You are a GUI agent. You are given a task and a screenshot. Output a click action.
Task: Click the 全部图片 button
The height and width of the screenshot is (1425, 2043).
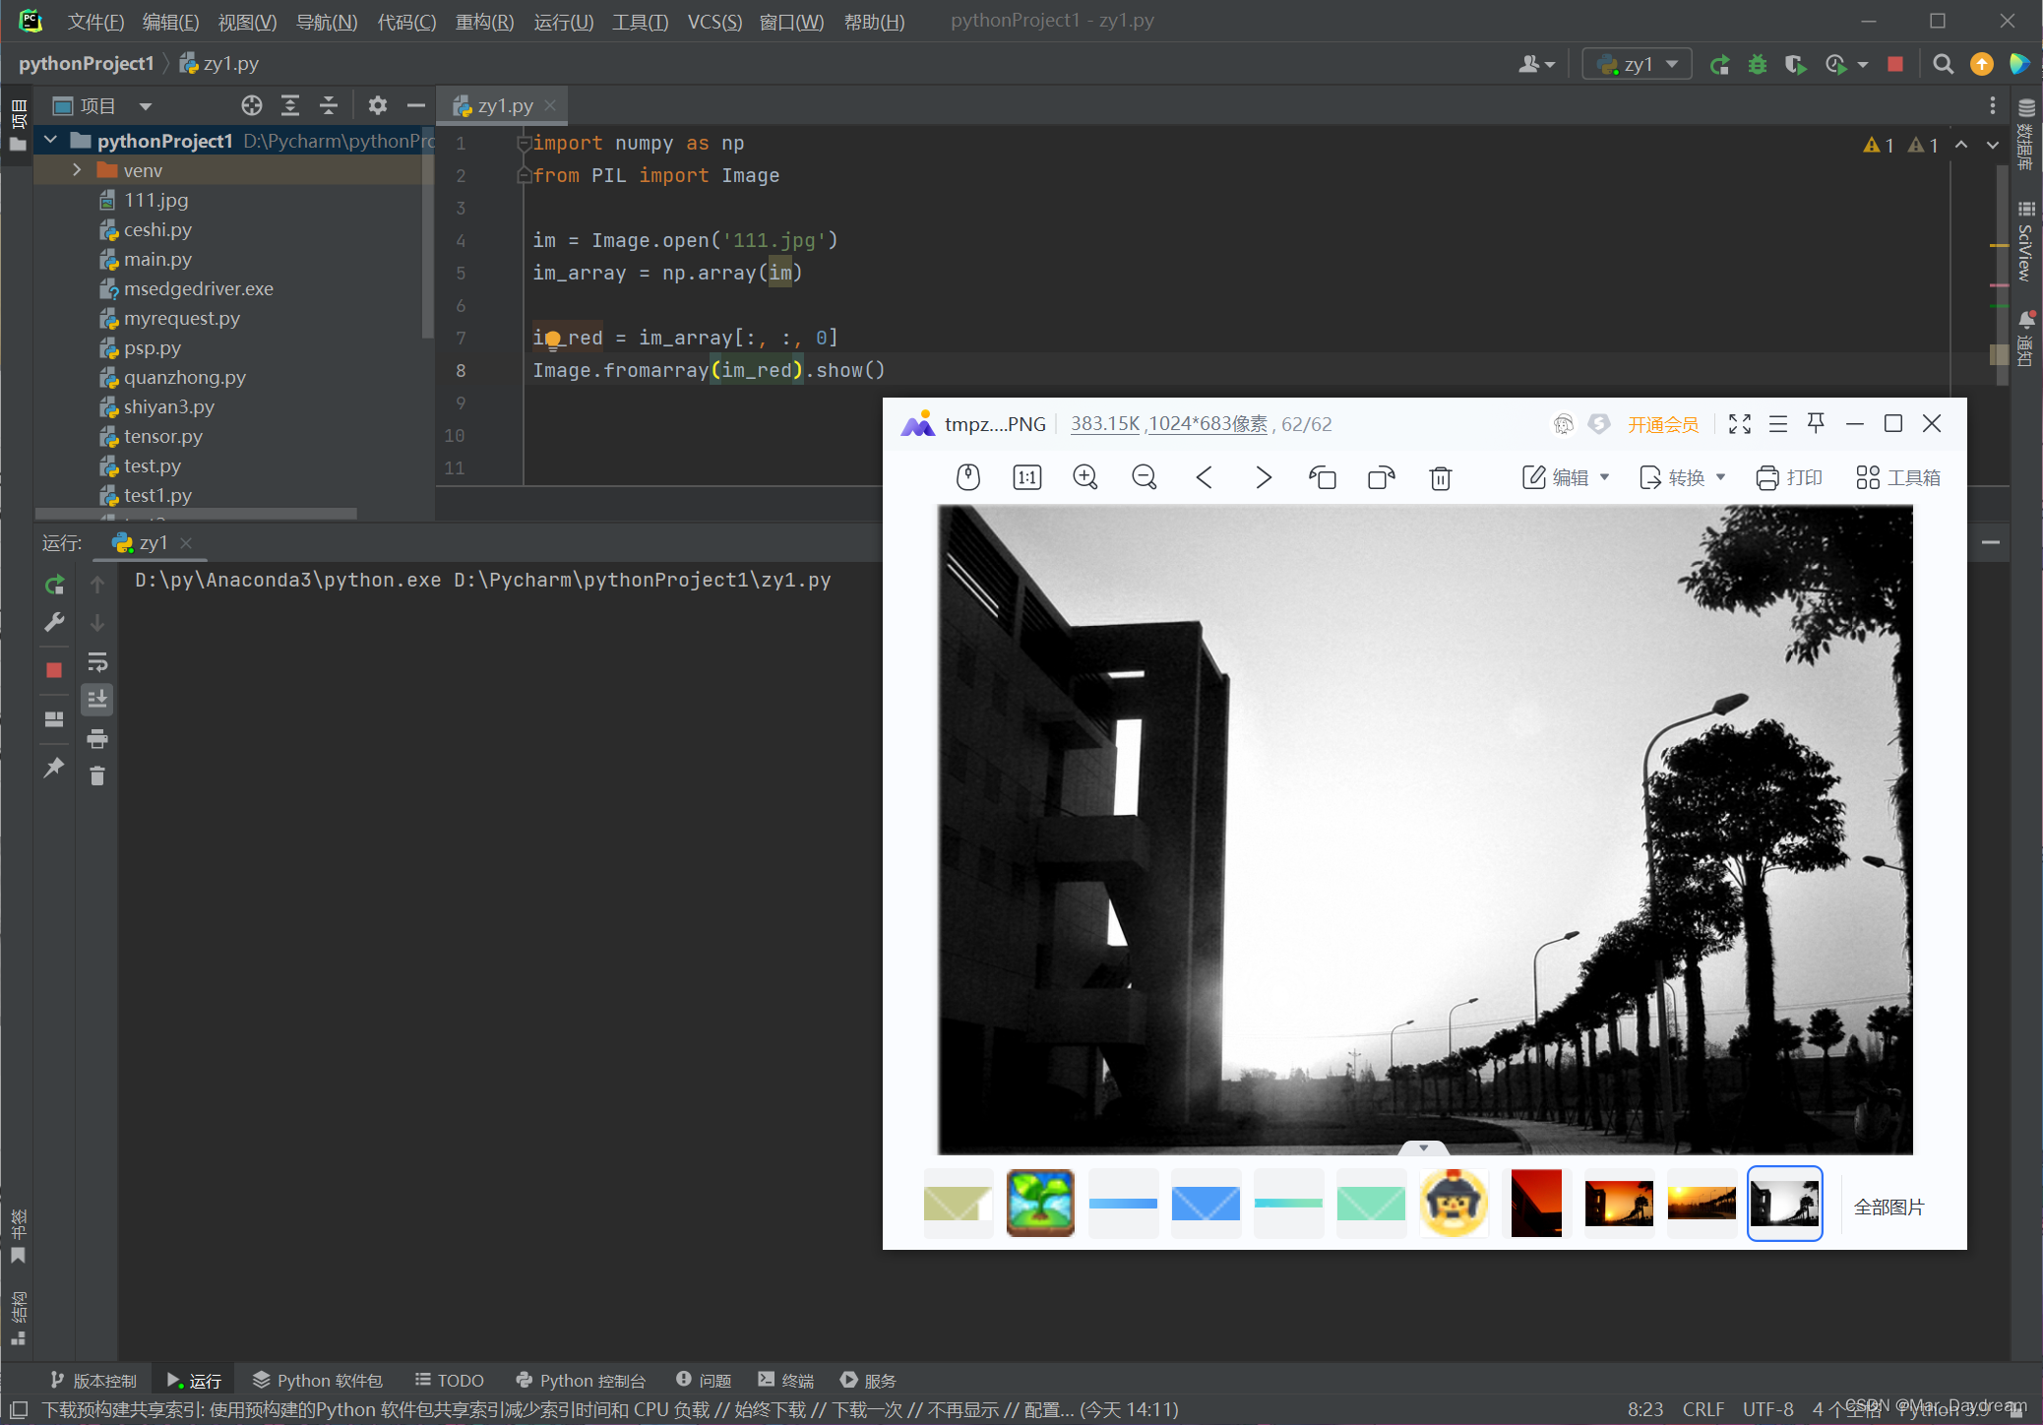1888,1207
